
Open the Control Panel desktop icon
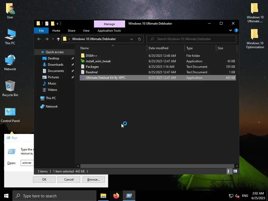[x=10, y=115]
